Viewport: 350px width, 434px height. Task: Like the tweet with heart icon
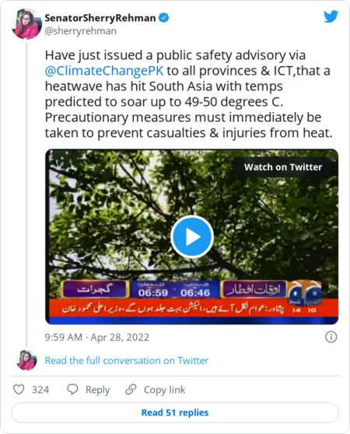point(19,390)
